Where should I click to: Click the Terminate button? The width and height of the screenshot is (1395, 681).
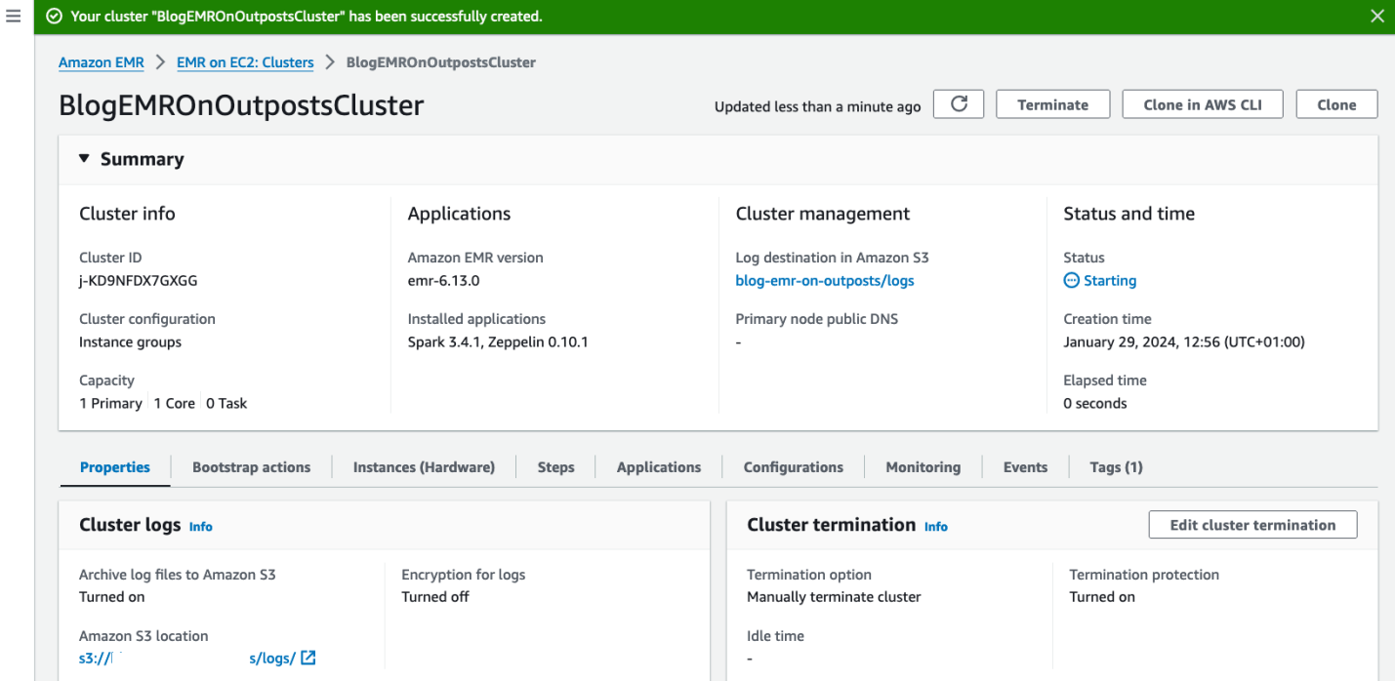1052,103
